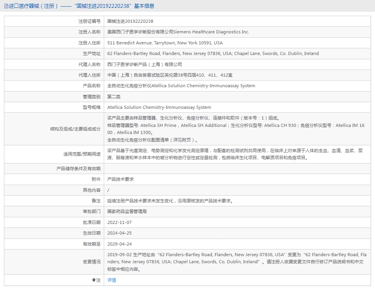Select the 产品技术要求 value
Image resolution: width=375 pixels, height=288 pixels.
120,179
